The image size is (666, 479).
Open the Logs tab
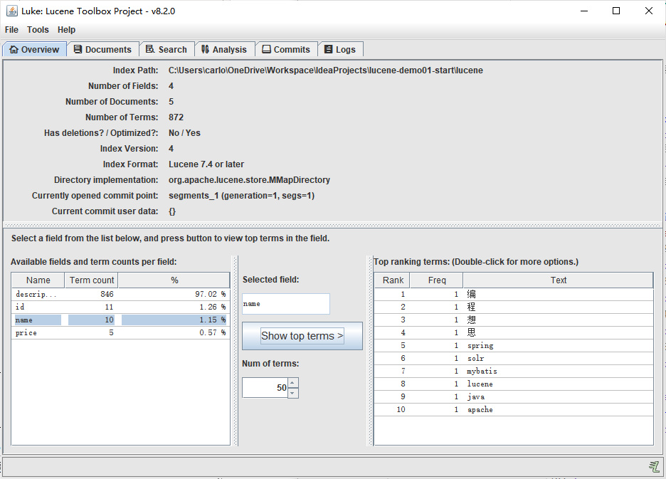coord(340,49)
